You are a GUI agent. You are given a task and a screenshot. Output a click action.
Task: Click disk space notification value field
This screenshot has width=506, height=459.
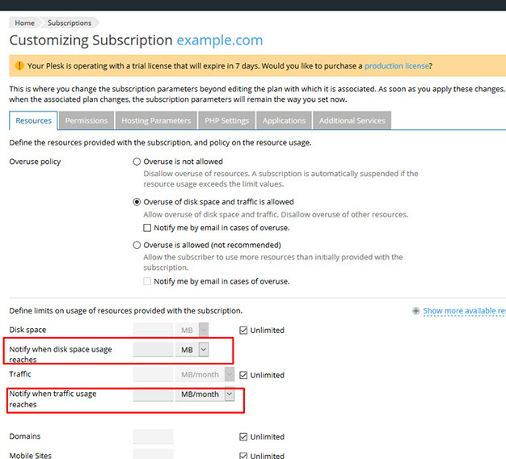point(153,349)
